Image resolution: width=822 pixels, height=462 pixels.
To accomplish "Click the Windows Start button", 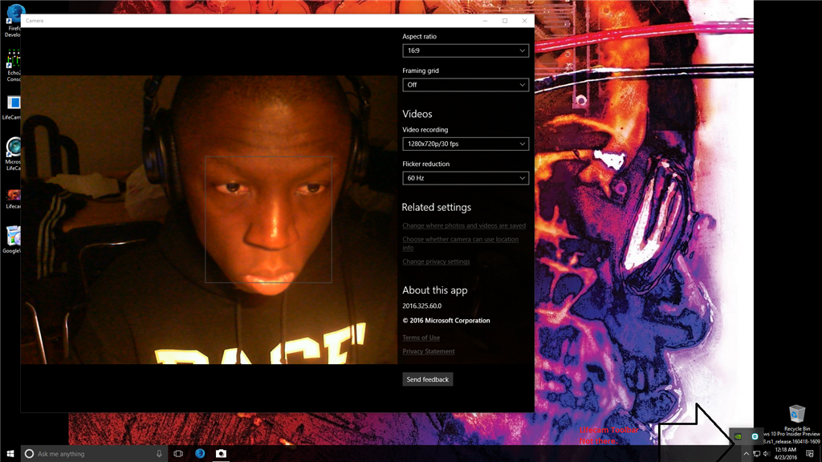I will click(x=10, y=454).
